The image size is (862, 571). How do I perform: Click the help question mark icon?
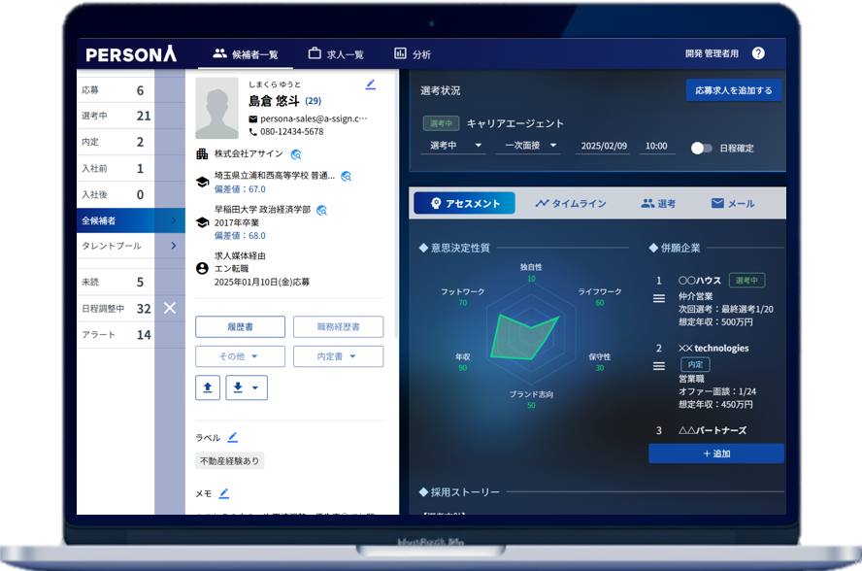758,53
